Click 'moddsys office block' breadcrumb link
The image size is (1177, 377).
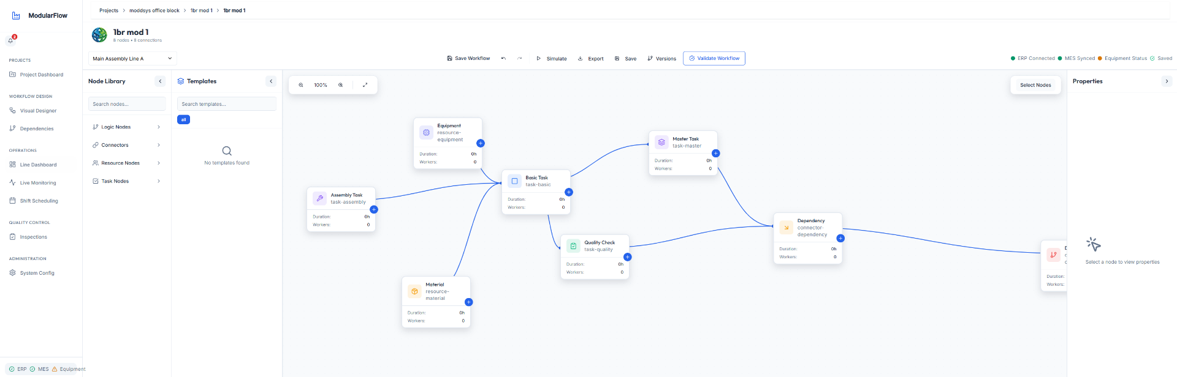(x=154, y=10)
